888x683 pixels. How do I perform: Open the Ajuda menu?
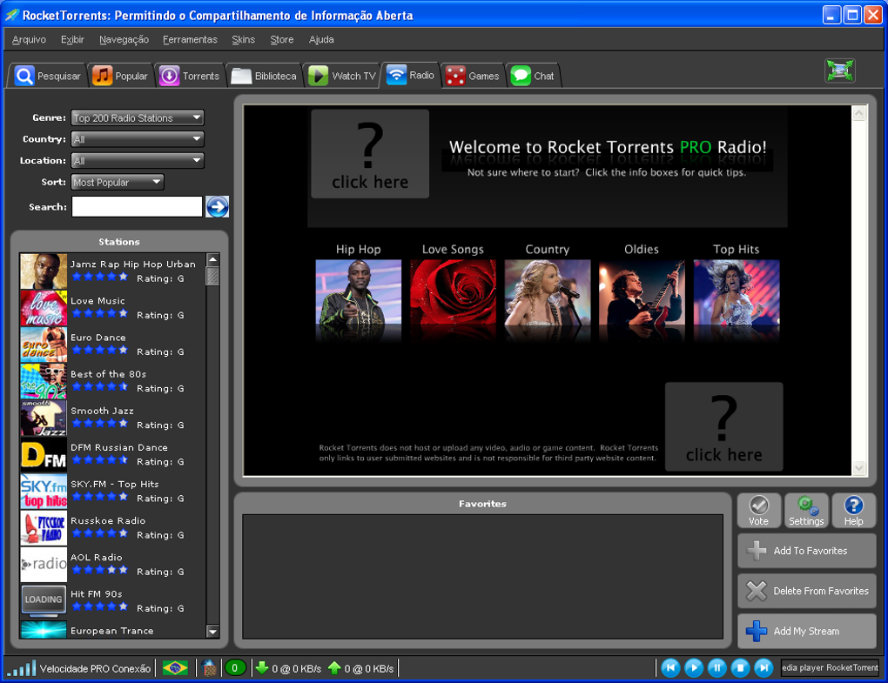tap(321, 40)
